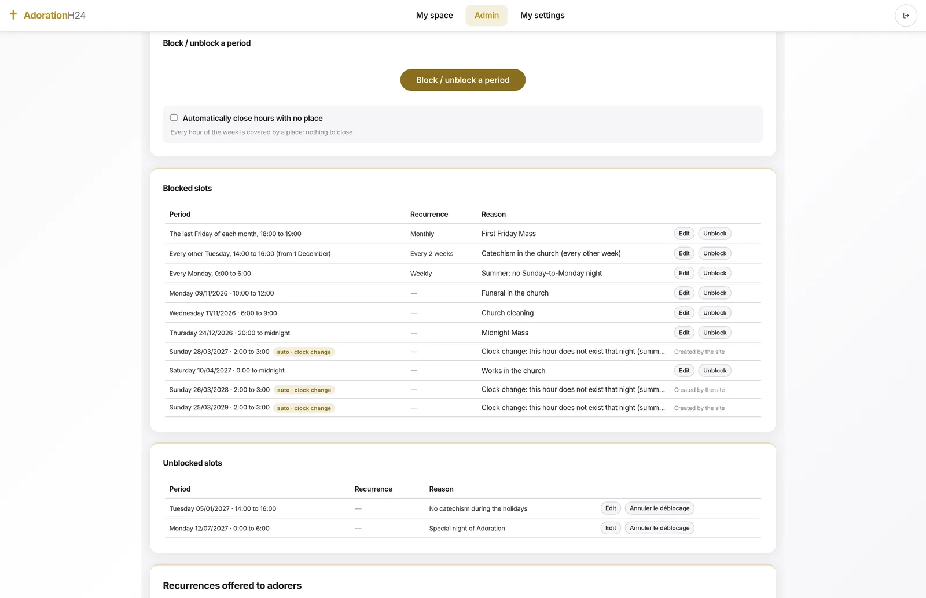Viewport: 926px width, 598px height.
Task: Unblock the Funeral in the church slot
Action: point(715,293)
